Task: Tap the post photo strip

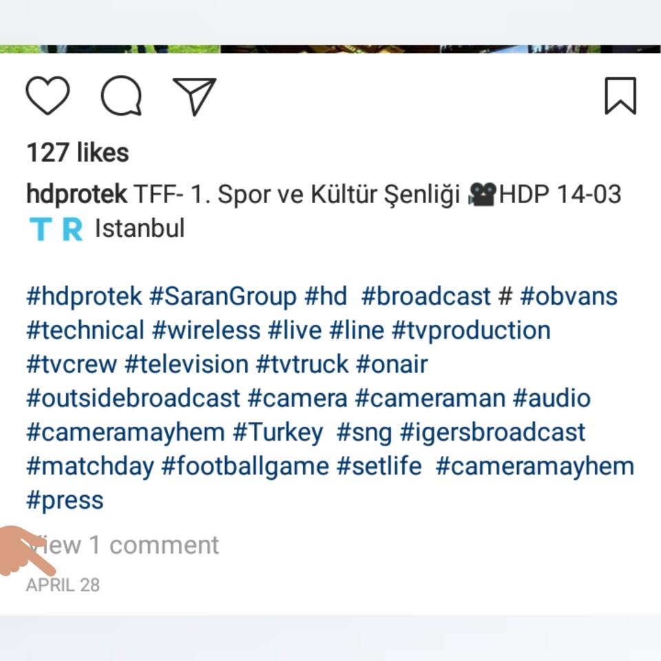Action: pos(330,49)
